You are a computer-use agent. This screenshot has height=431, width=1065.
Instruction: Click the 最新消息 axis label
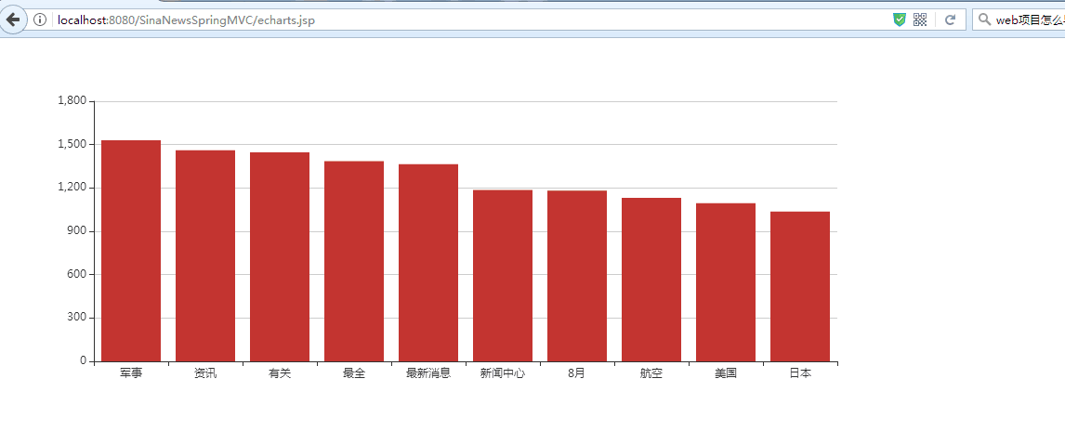428,373
